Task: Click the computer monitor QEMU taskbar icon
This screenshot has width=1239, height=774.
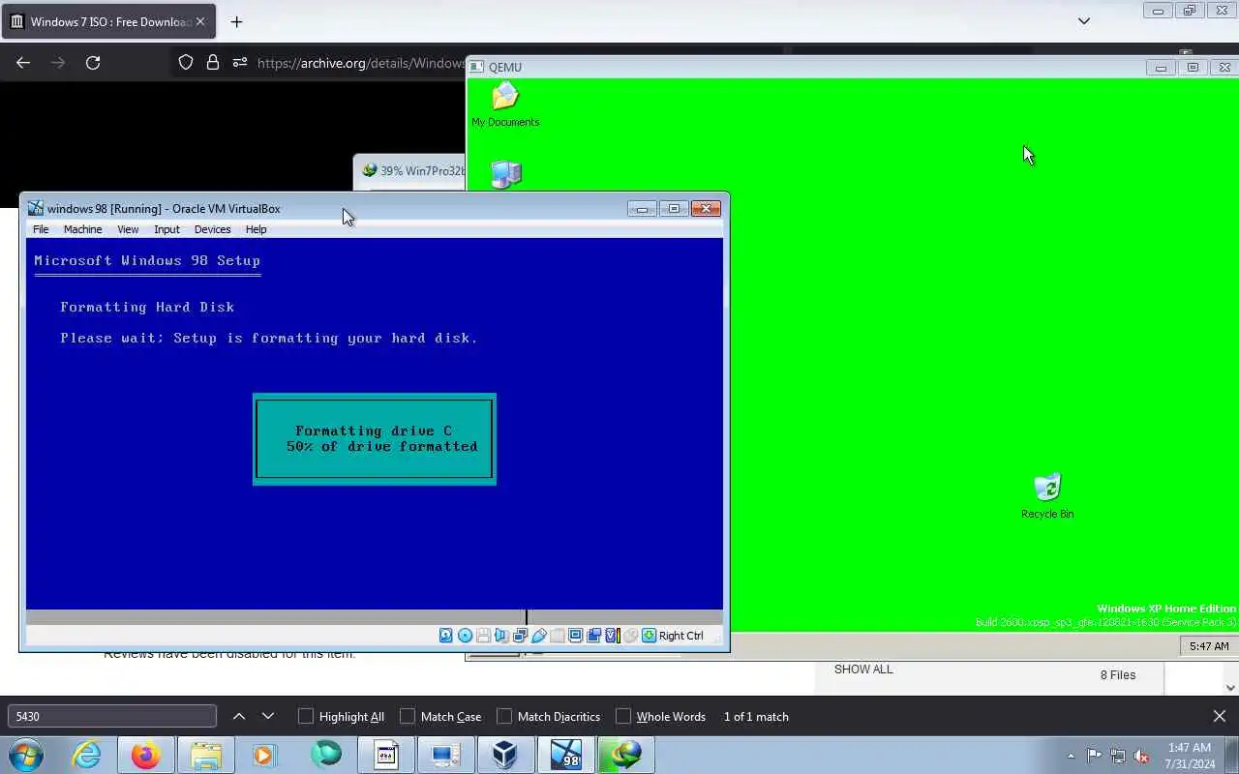Action: [445, 755]
